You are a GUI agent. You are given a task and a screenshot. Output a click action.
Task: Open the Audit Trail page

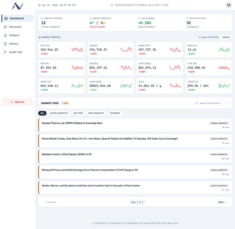18,52
